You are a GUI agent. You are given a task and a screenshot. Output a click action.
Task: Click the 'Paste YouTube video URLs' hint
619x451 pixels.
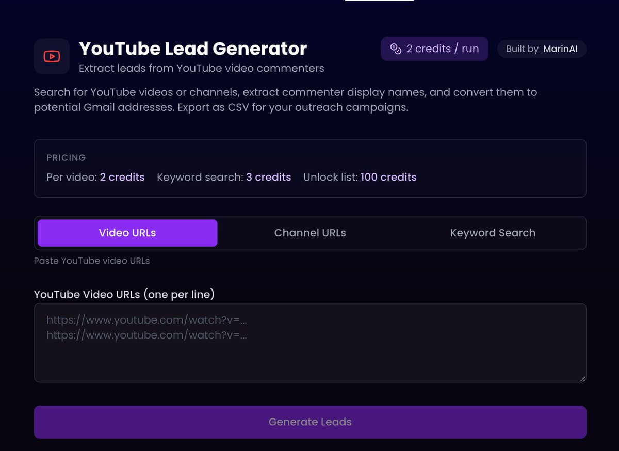click(92, 261)
